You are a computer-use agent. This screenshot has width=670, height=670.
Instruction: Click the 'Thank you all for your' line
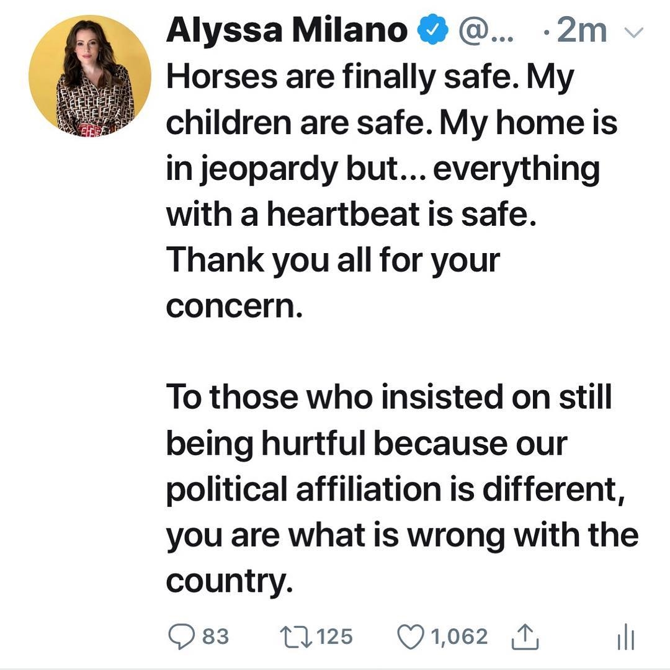[333, 260]
